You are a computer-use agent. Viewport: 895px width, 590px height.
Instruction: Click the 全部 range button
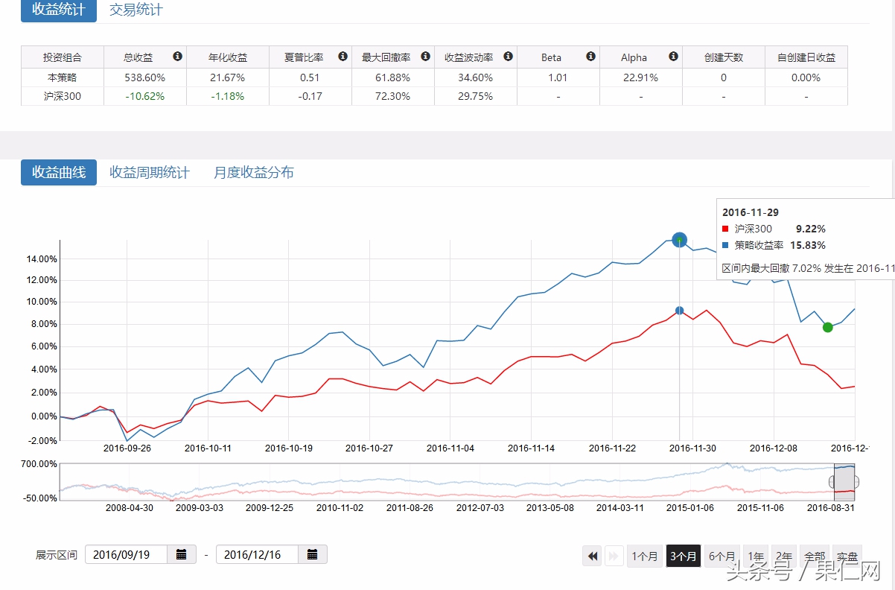point(815,556)
